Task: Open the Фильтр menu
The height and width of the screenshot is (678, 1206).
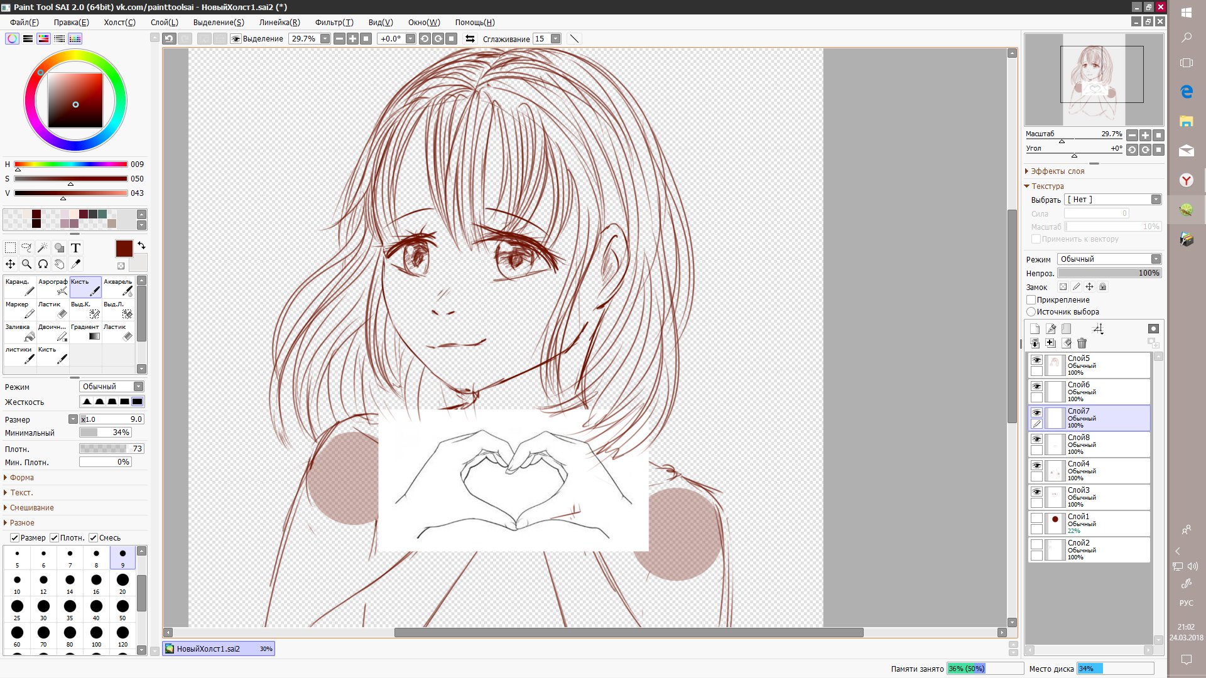Action: [334, 23]
